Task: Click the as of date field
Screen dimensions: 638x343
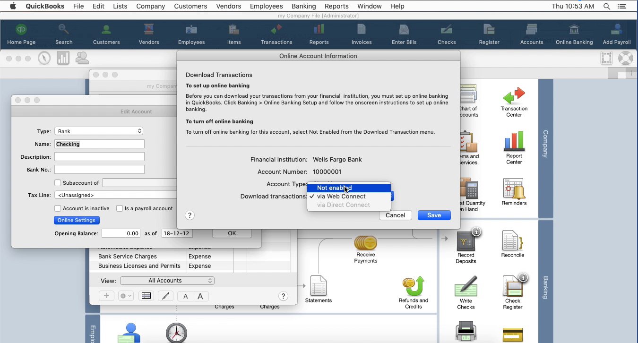Action: (x=177, y=233)
